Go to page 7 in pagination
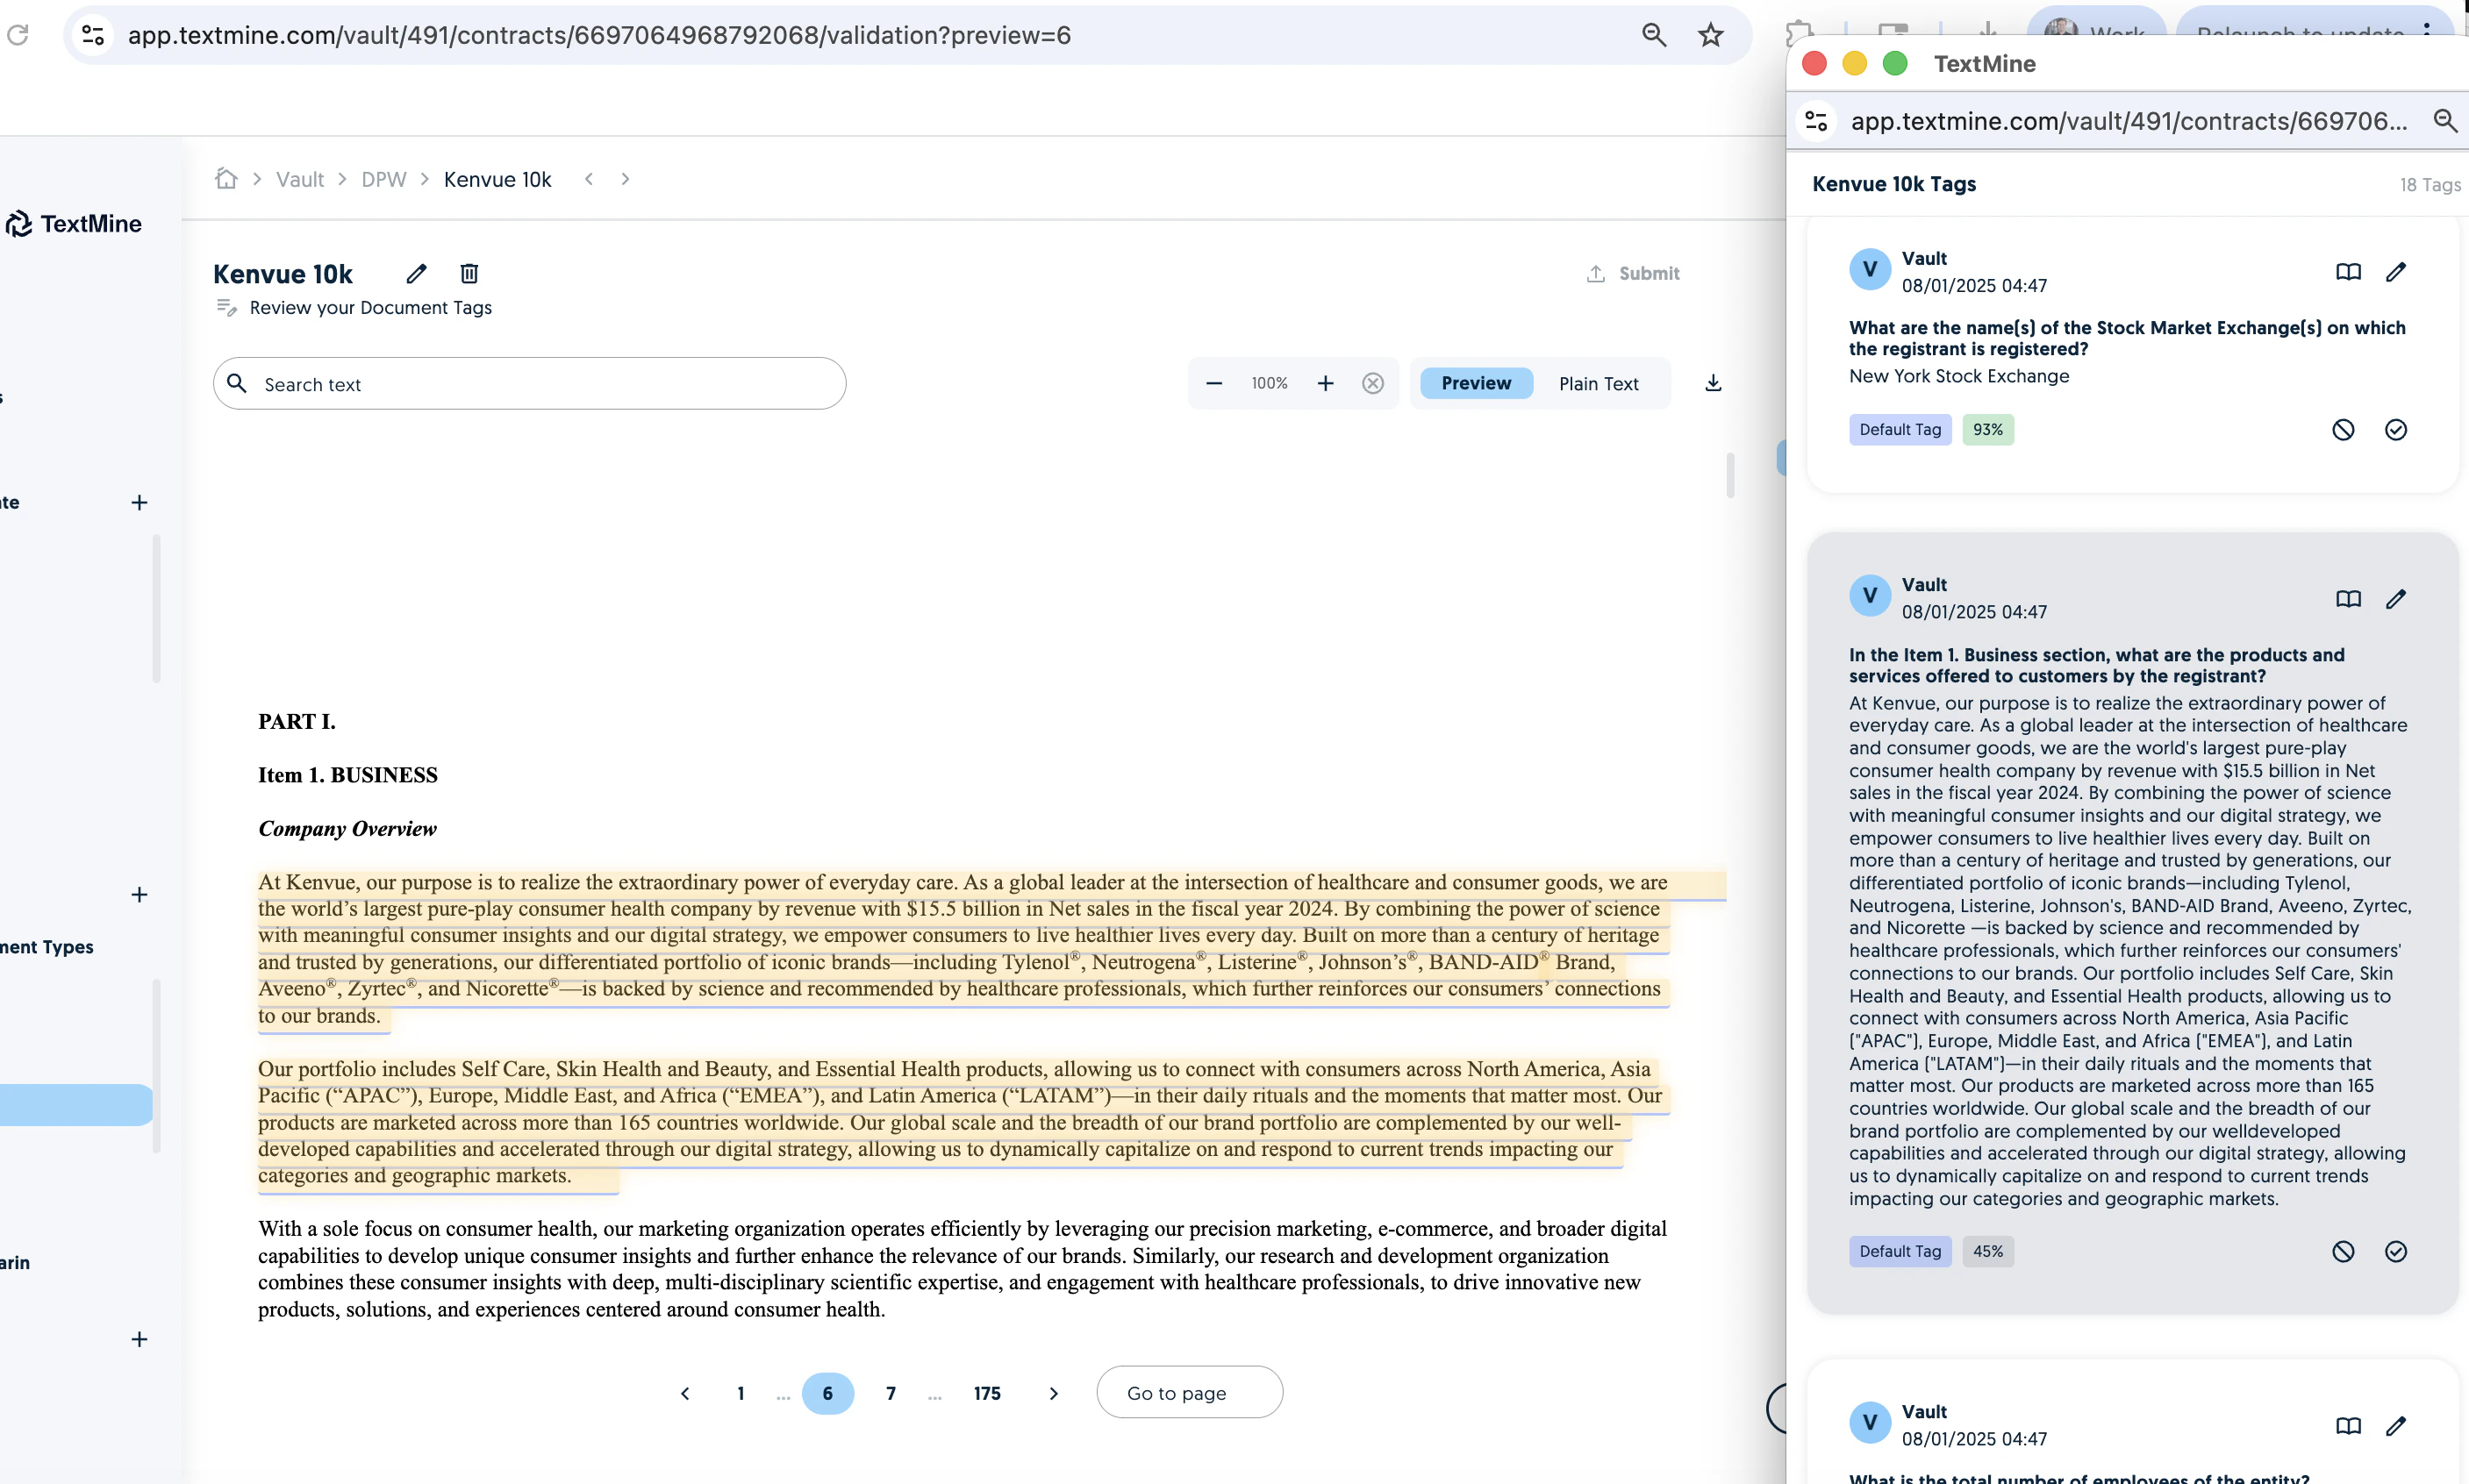The image size is (2469, 1484). (891, 1393)
